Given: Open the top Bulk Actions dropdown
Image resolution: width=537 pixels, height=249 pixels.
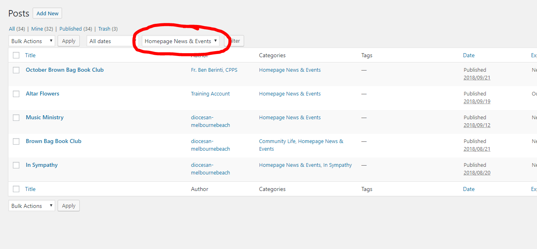Looking at the screenshot, I should [31, 41].
